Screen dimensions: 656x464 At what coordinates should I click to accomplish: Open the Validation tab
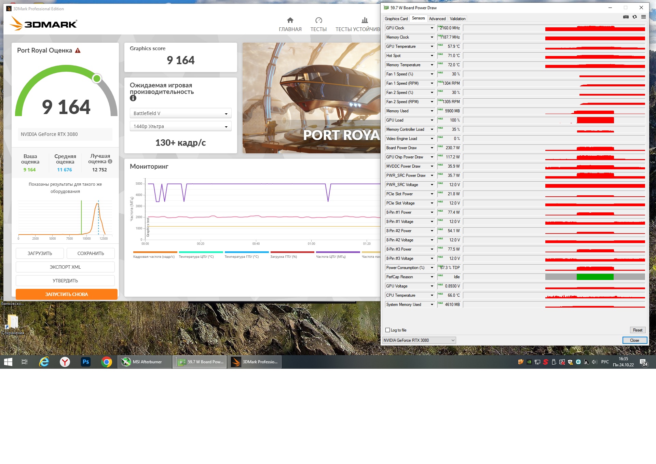click(x=457, y=19)
